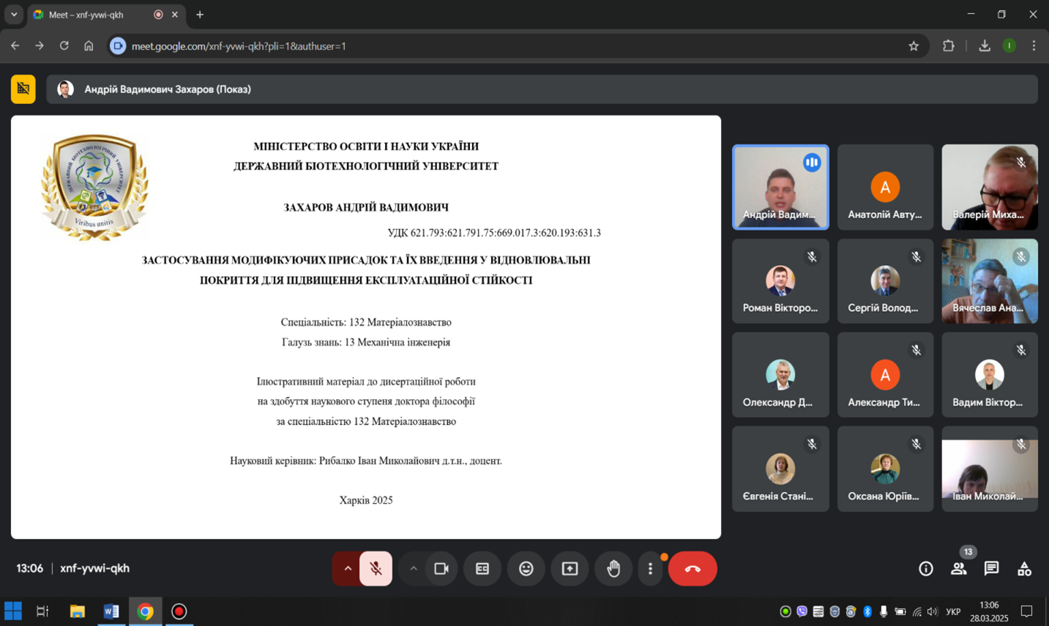Bookmark this page with the star

coord(914,46)
